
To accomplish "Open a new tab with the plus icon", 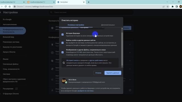I will pos(88,2).
